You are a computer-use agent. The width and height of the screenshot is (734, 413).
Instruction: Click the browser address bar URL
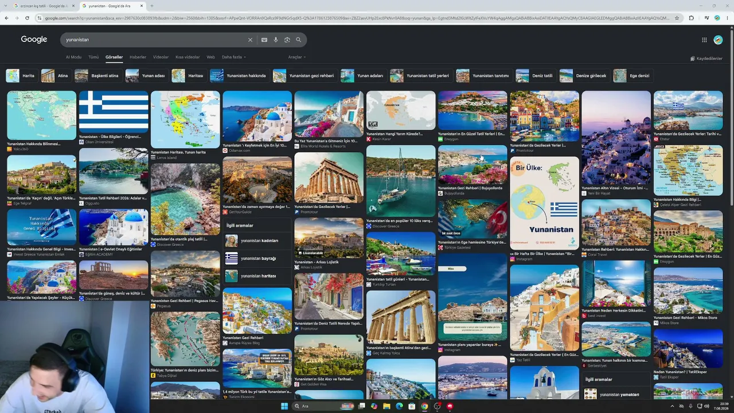click(356, 18)
